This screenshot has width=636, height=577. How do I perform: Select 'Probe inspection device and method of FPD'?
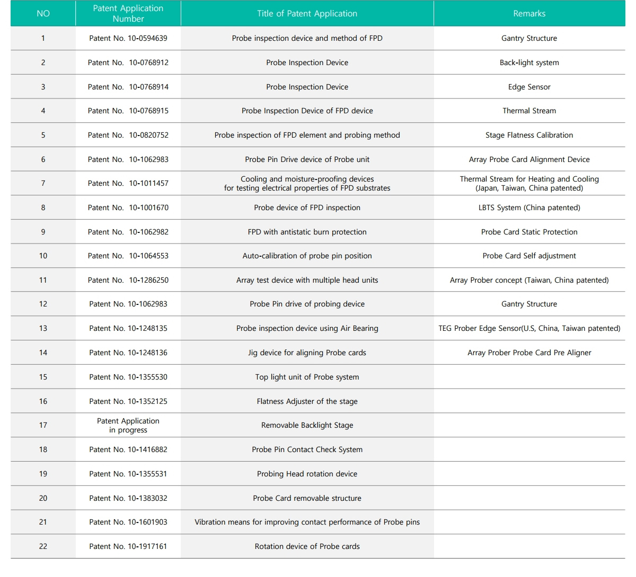[307, 38]
